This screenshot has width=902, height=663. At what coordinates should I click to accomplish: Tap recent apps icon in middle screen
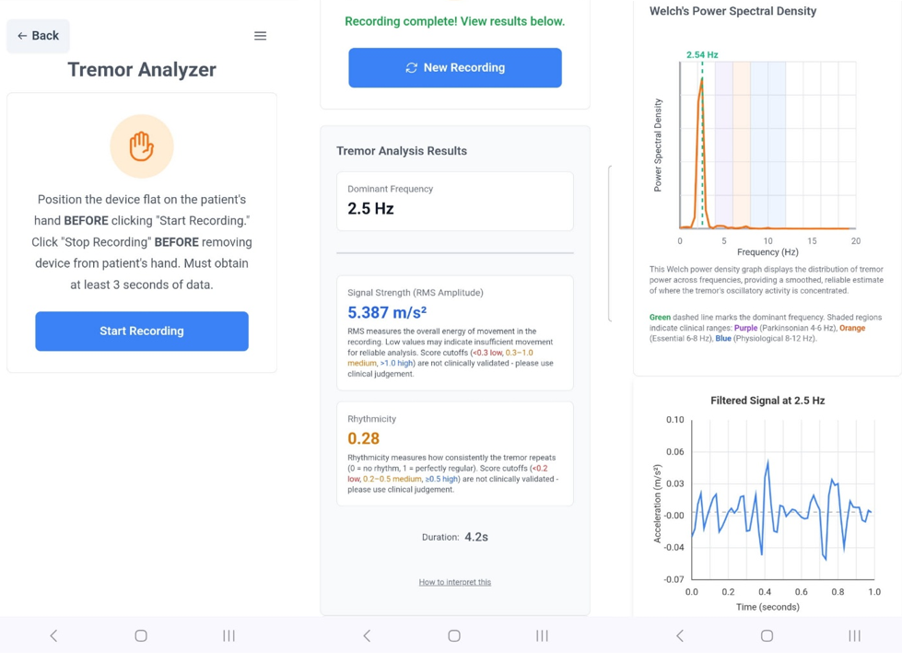[542, 635]
